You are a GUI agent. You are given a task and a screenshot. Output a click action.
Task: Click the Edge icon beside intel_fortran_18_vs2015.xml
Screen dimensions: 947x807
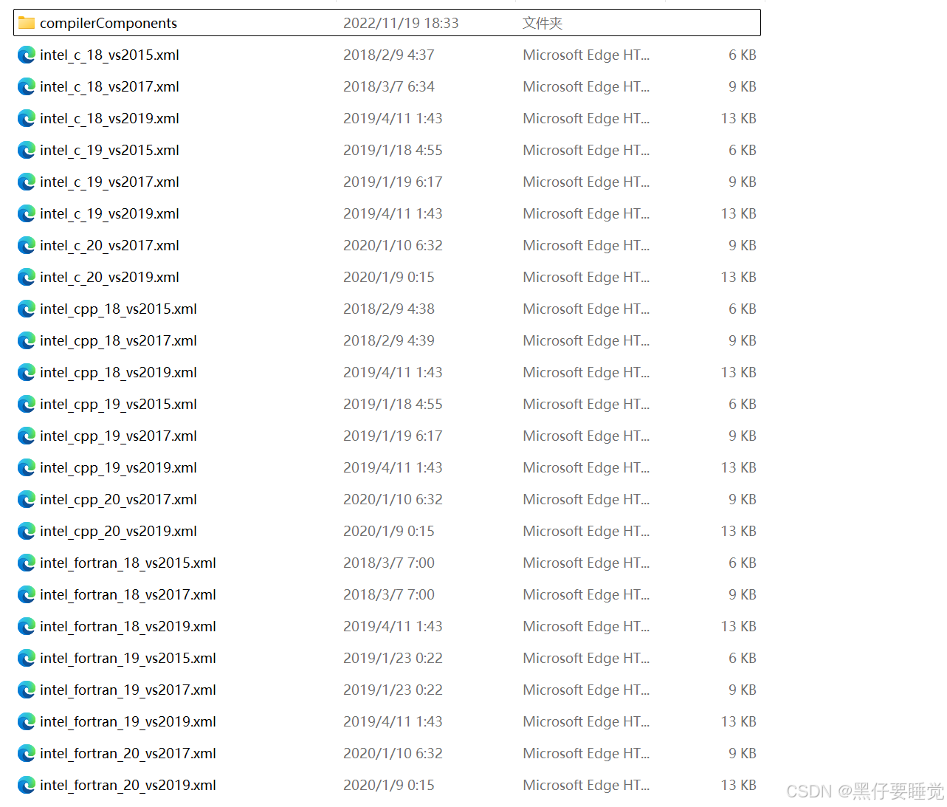coord(27,563)
